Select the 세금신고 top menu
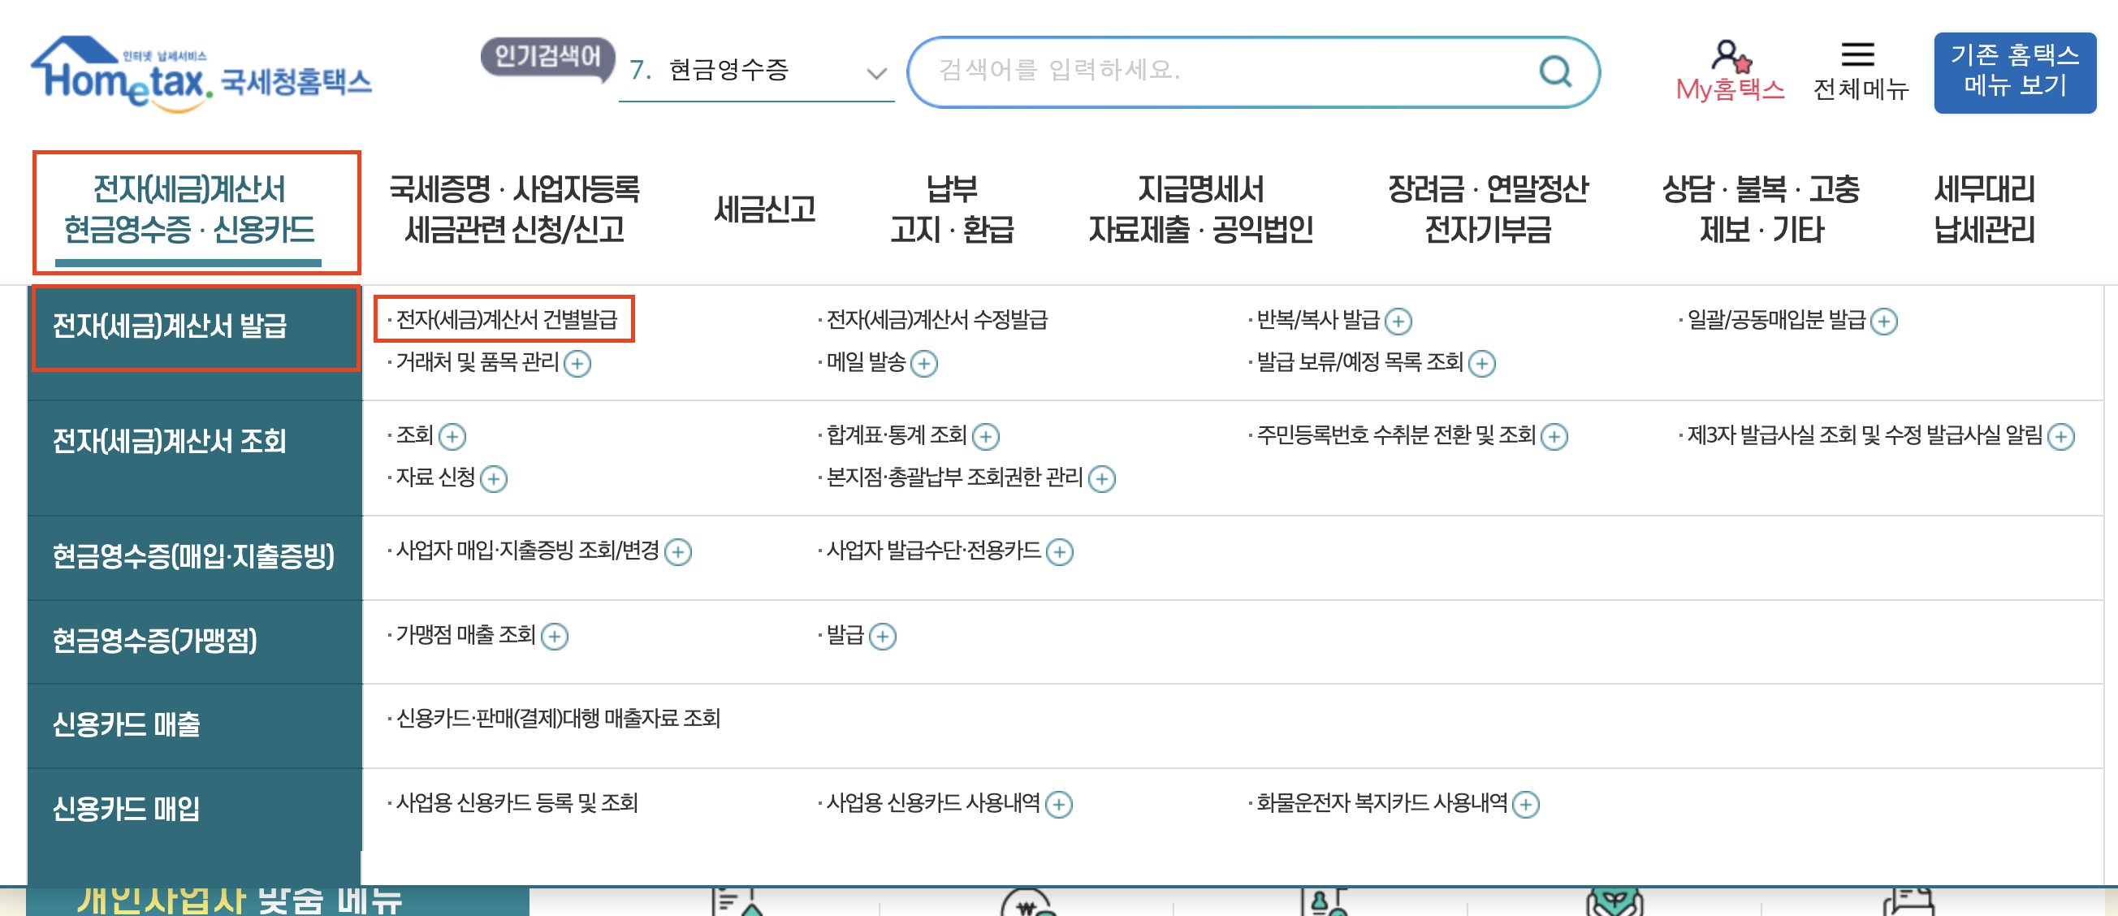2118x916 pixels. point(765,209)
